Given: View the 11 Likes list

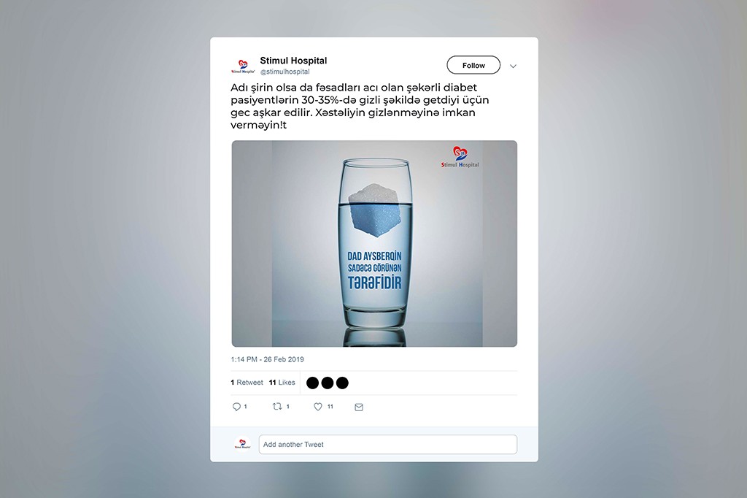Looking at the screenshot, I should (x=282, y=383).
